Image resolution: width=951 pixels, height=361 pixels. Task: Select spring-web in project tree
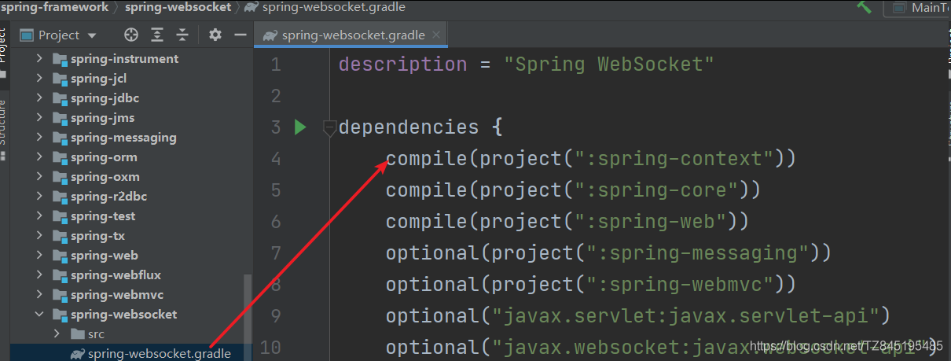[104, 256]
